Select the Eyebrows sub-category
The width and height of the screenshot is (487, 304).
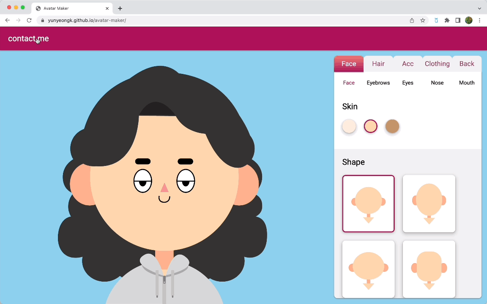tap(378, 83)
